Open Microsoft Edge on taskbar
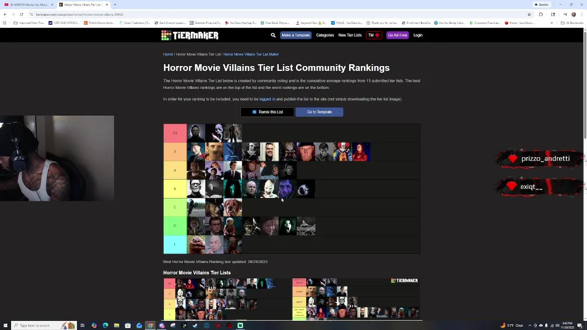This screenshot has height=330, width=587. point(105,325)
